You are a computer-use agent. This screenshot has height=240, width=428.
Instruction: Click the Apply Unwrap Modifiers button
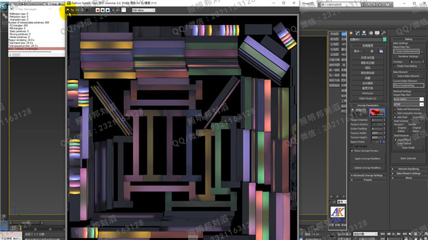367,158
